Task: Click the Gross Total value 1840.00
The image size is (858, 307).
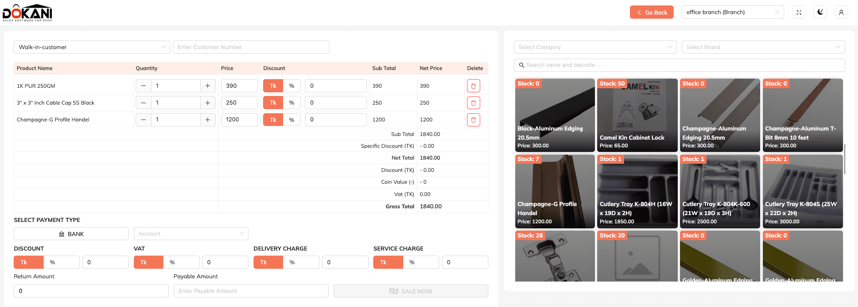Action: pos(431,206)
